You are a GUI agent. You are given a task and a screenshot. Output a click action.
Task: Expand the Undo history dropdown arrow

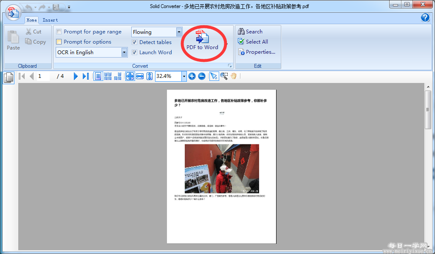35,7
